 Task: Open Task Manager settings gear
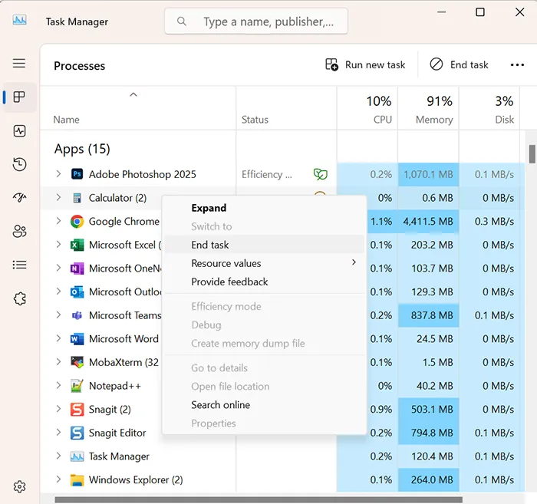coord(20,486)
